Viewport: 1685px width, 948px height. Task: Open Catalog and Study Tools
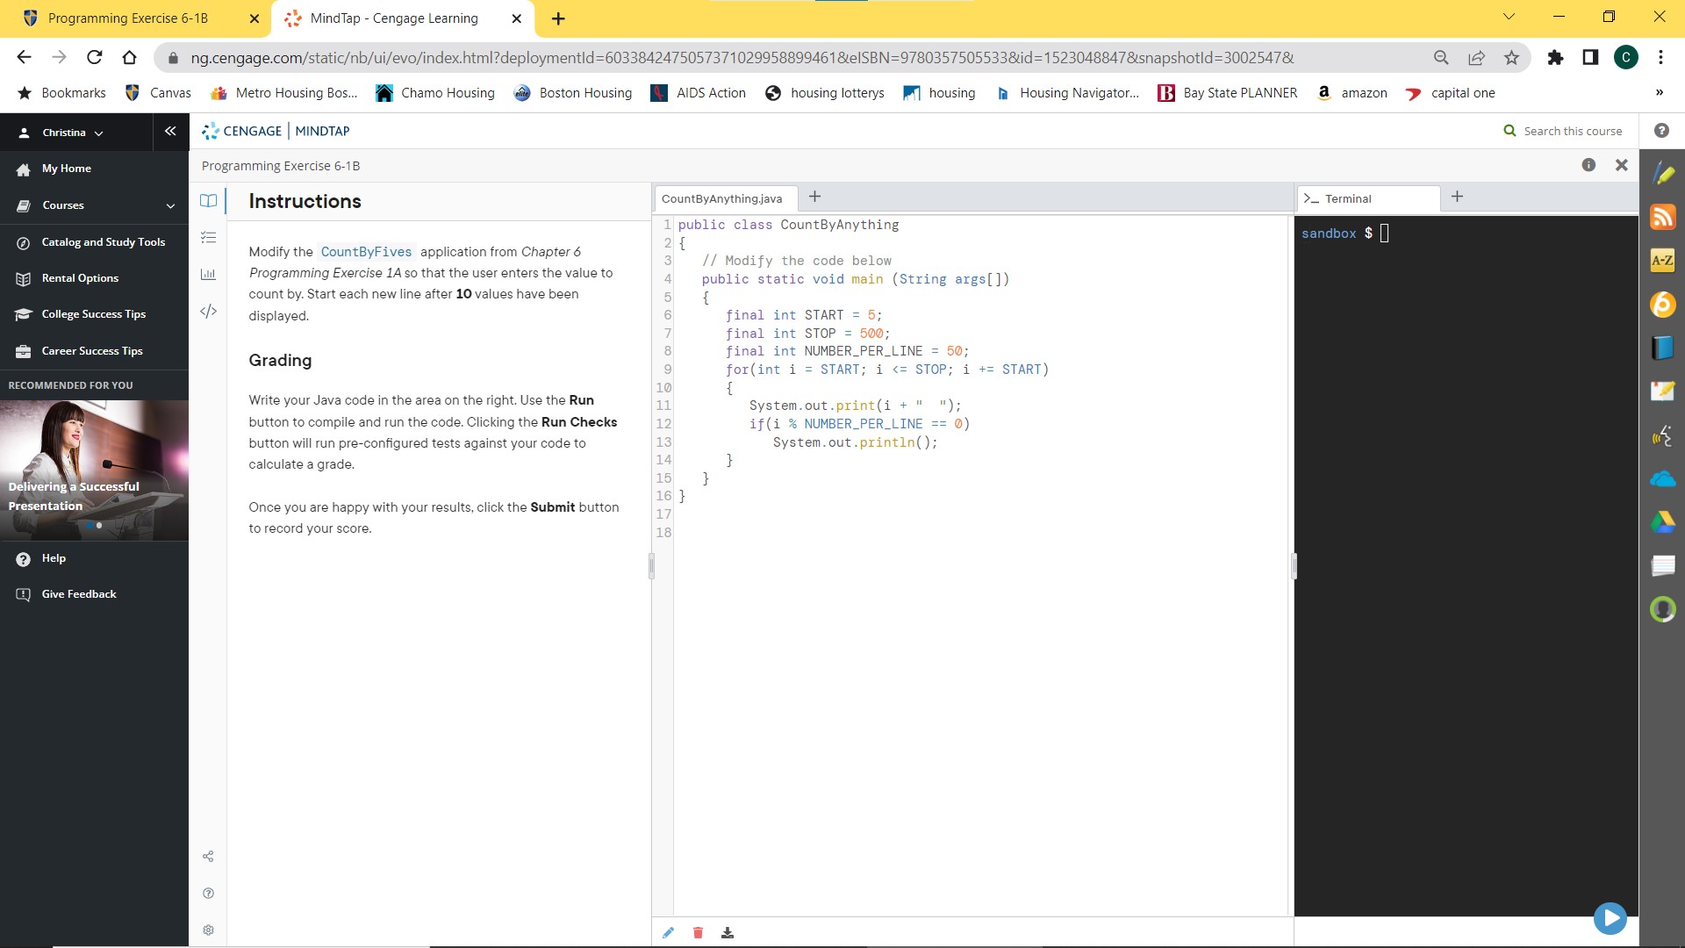(103, 242)
